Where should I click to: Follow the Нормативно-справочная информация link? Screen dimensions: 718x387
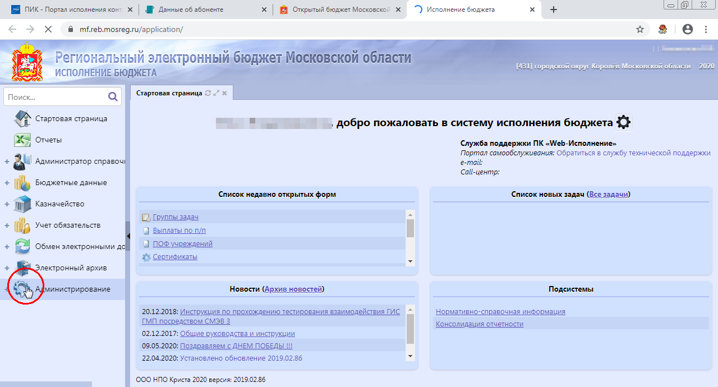(501, 311)
